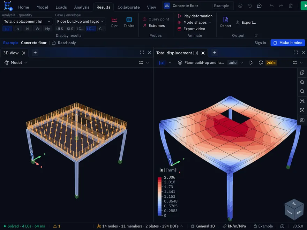
Task: Select the Vz shear chip
Action: click(x=37, y=29)
